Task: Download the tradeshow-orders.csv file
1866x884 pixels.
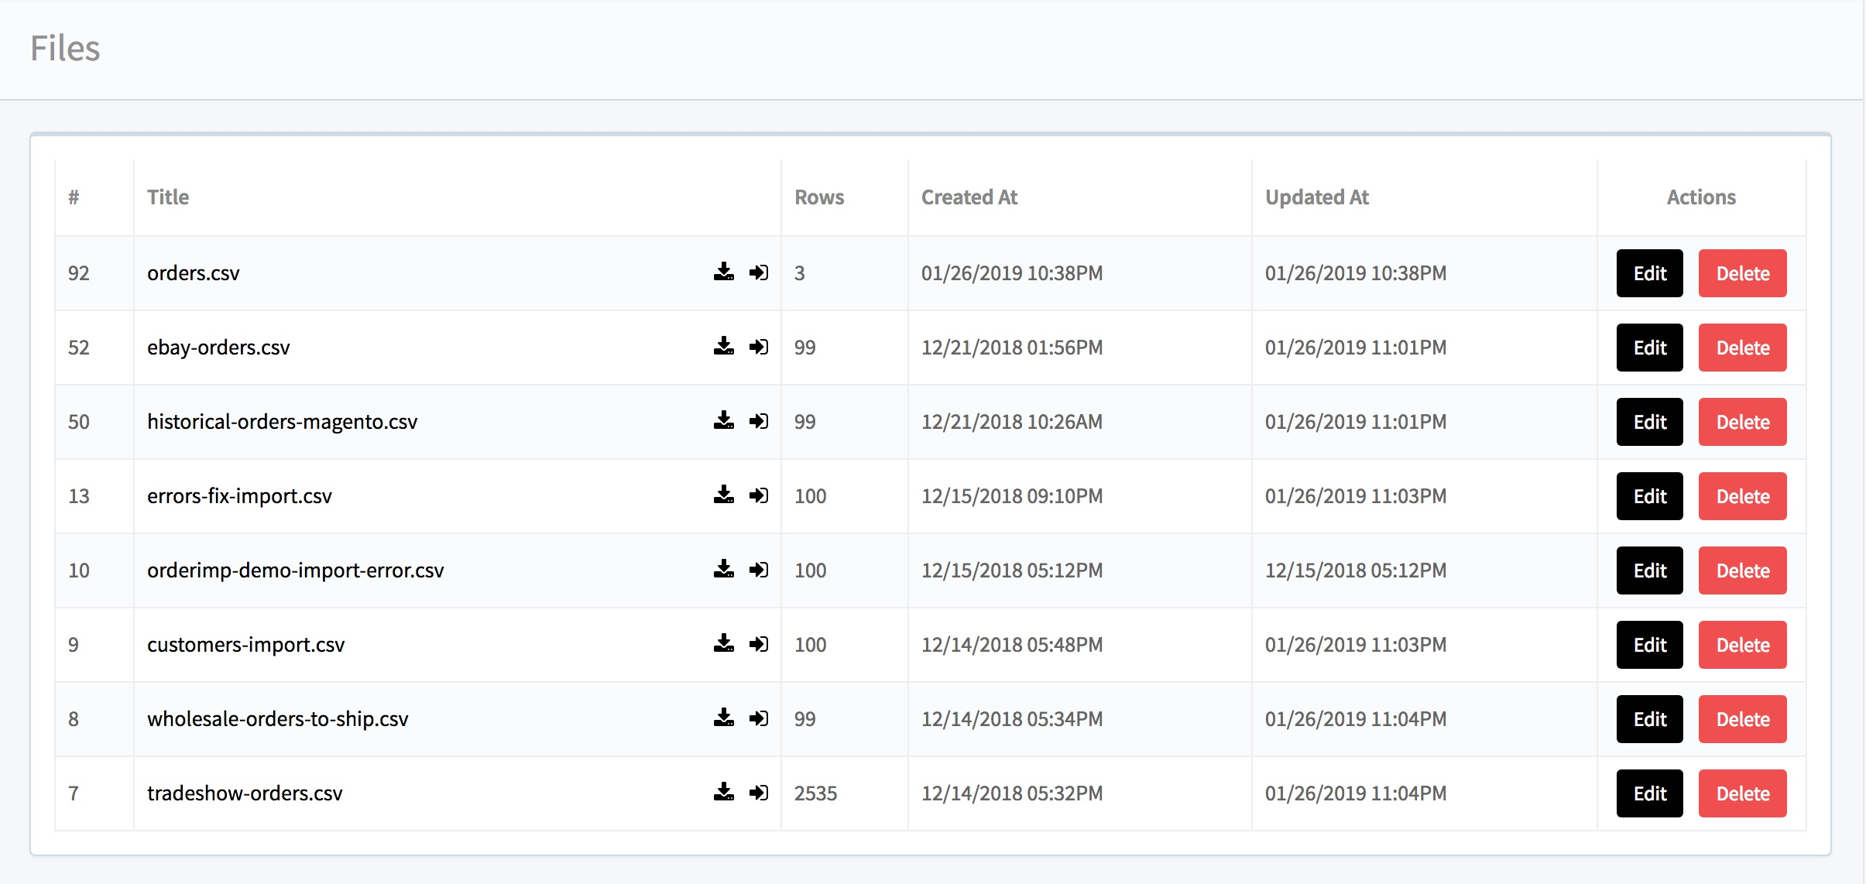Action: pyautogui.click(x=723, y=792)
